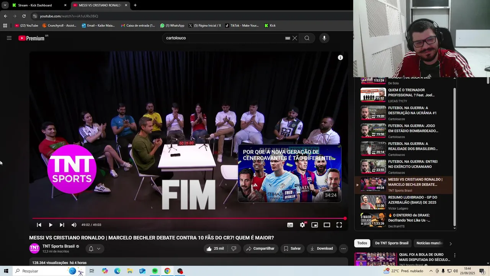The height and width of the screenshot is (276, 490).
Task: Mute the video volume
Action: pos(74,225)
